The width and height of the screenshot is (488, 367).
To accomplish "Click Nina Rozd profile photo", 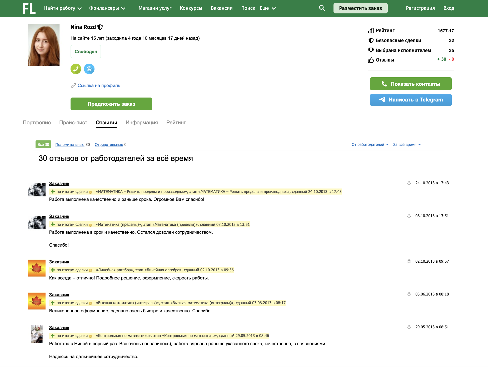I will click(x=44, y=45).
